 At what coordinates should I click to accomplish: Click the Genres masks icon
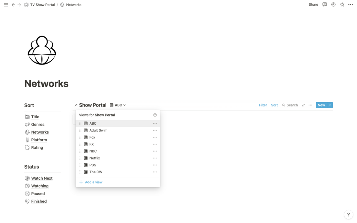pyautogui.click(x=27, y=125)
